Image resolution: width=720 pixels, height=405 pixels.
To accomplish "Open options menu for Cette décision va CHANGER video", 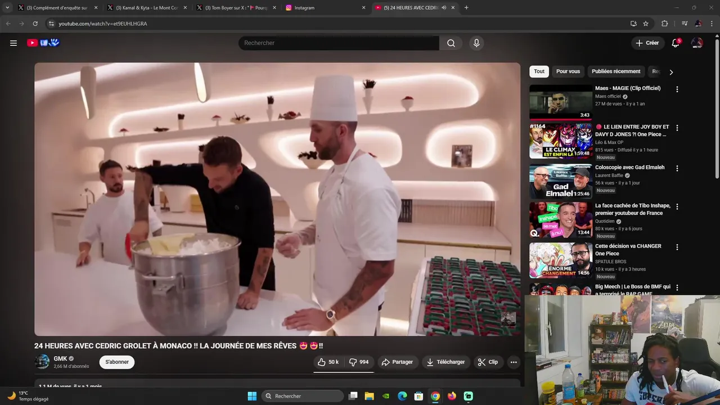I will point(677,247).
